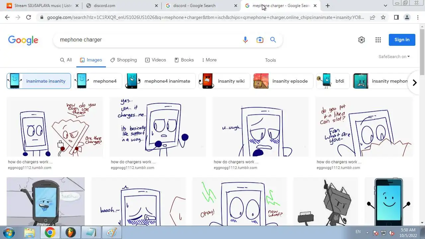The image size is (425, 239).
Task: Open the 'okay! now what?' drawing result
Action: pyautogui.click(x=239, y=201)
